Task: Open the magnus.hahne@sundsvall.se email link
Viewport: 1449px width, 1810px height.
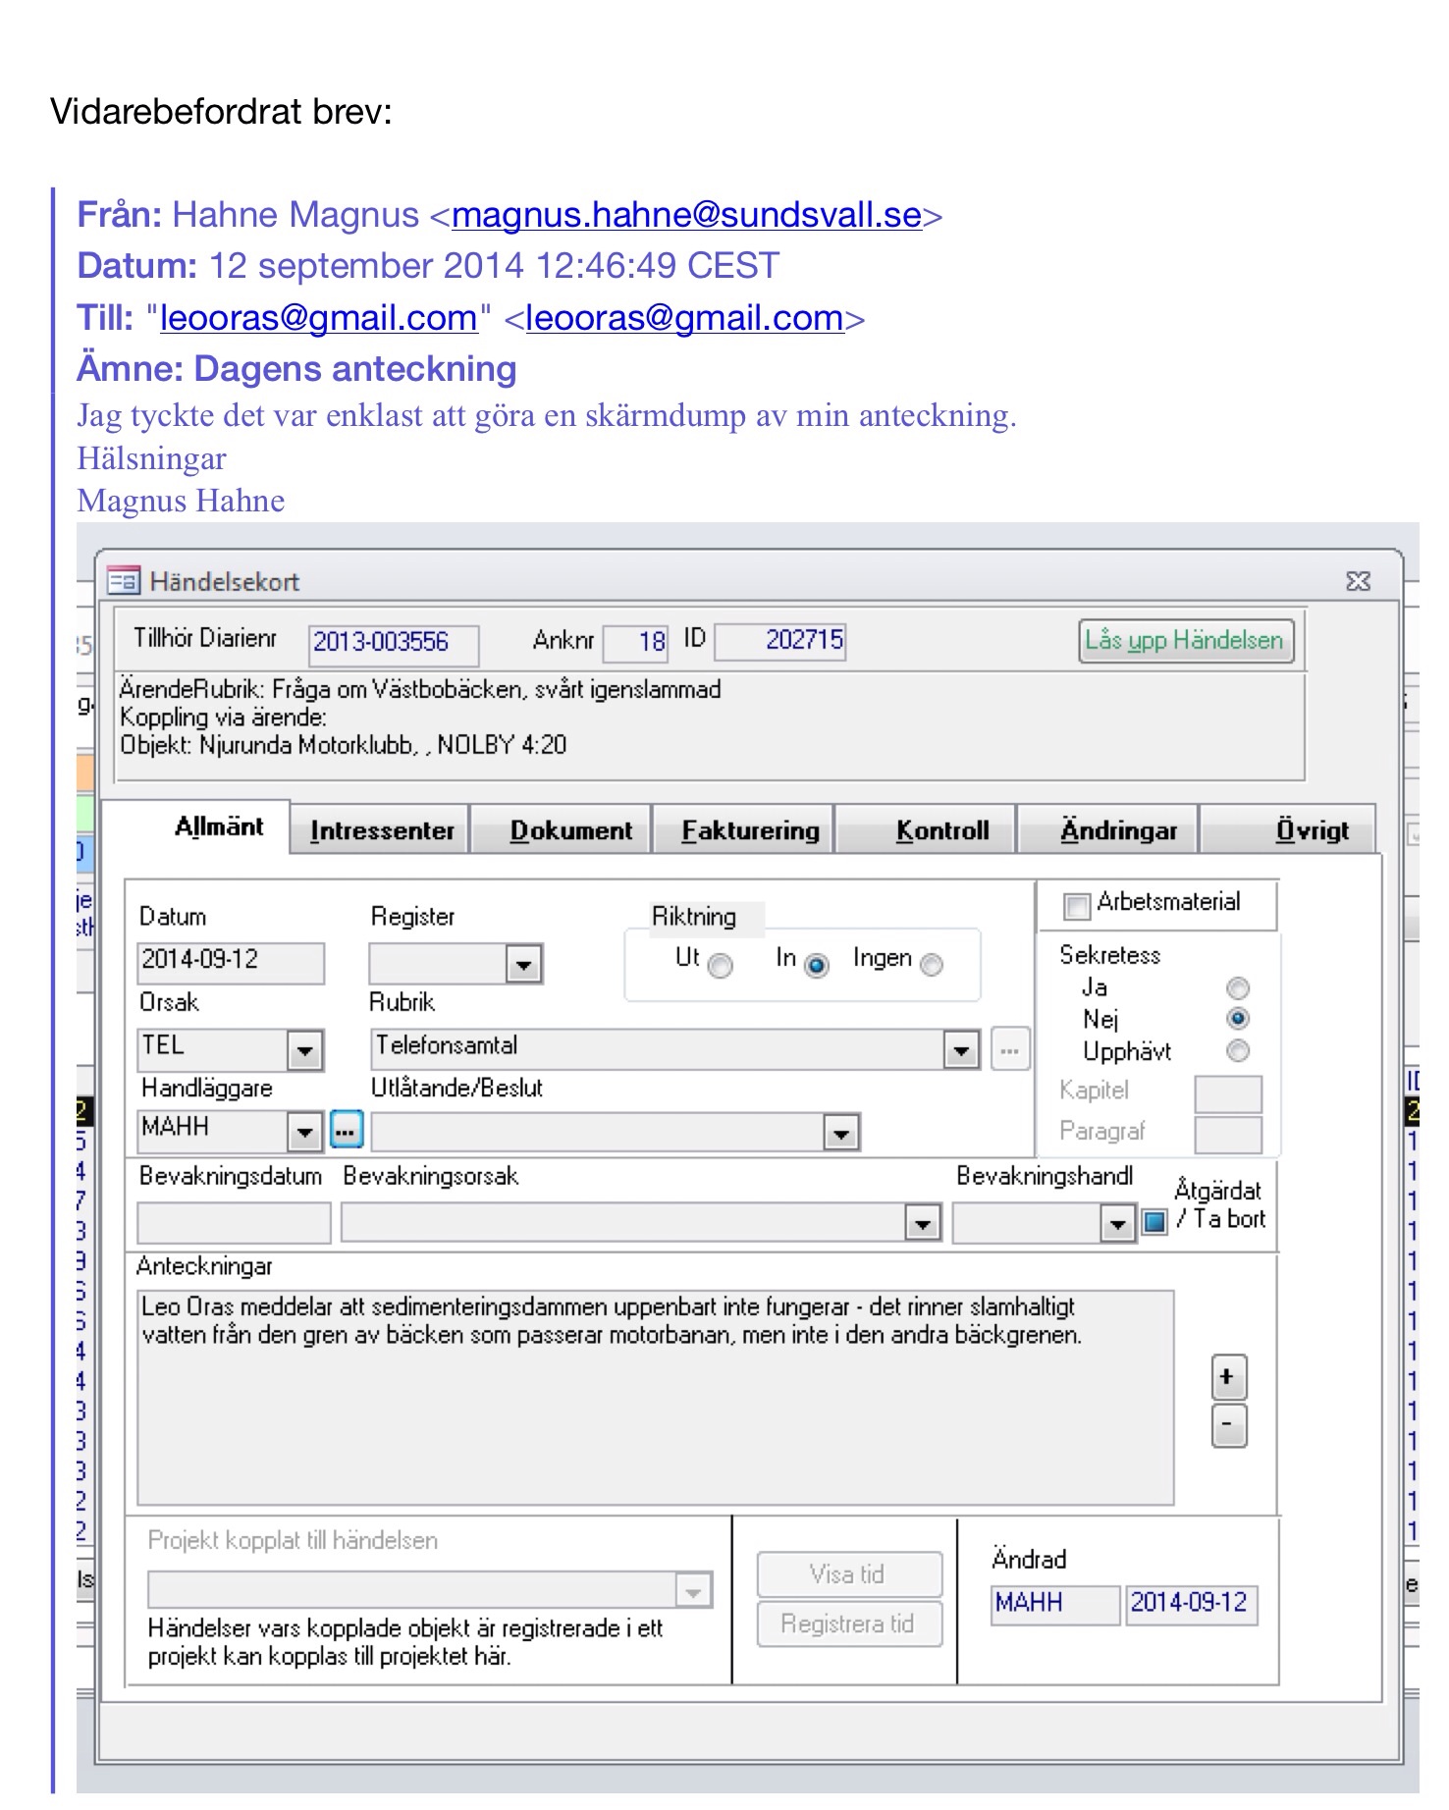Action: point(686,215)
